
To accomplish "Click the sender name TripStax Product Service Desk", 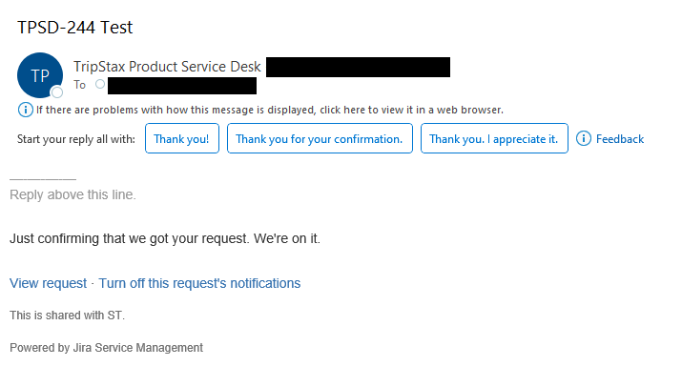I will click(x=166, y=68).
